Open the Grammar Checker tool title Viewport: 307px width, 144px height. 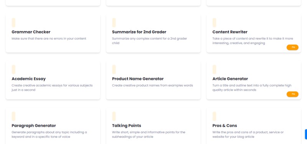(x=31, y=32)
